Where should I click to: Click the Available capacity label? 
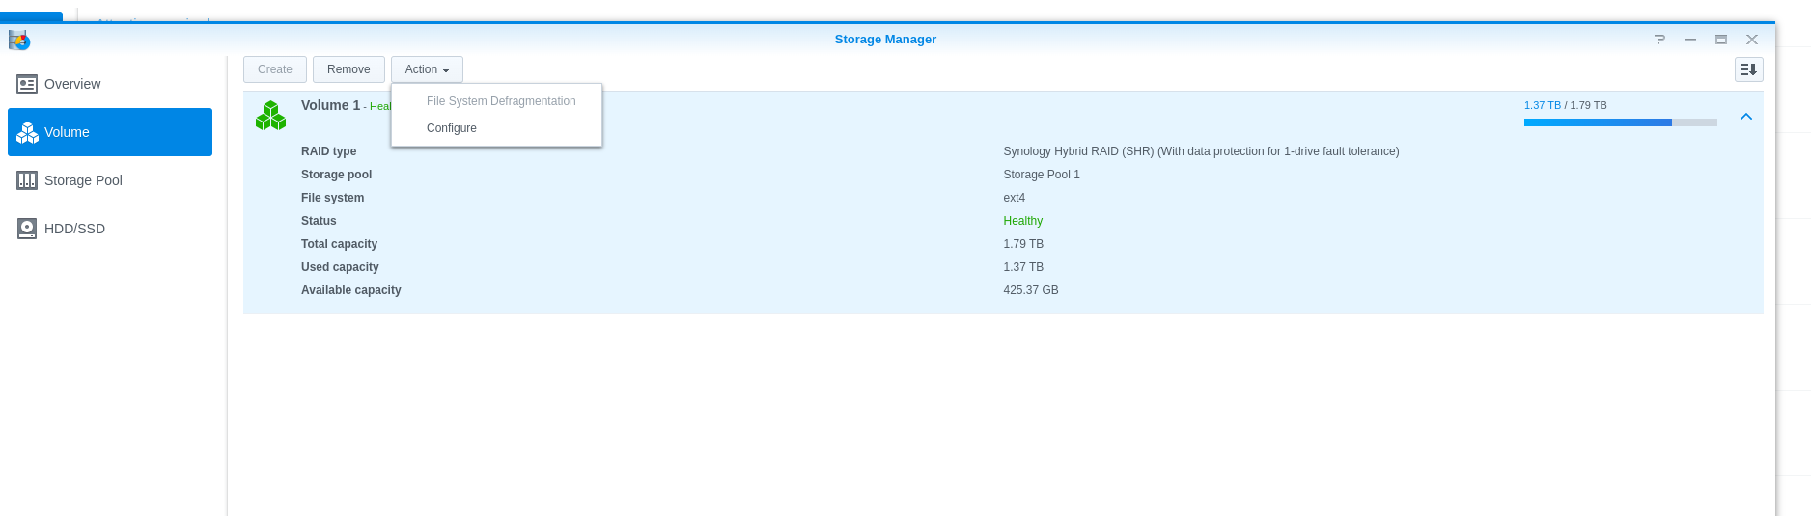(x=350, y=290)
